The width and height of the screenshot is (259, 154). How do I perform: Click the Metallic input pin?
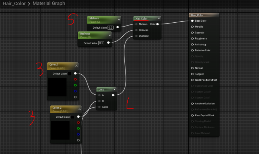point(192,27)
